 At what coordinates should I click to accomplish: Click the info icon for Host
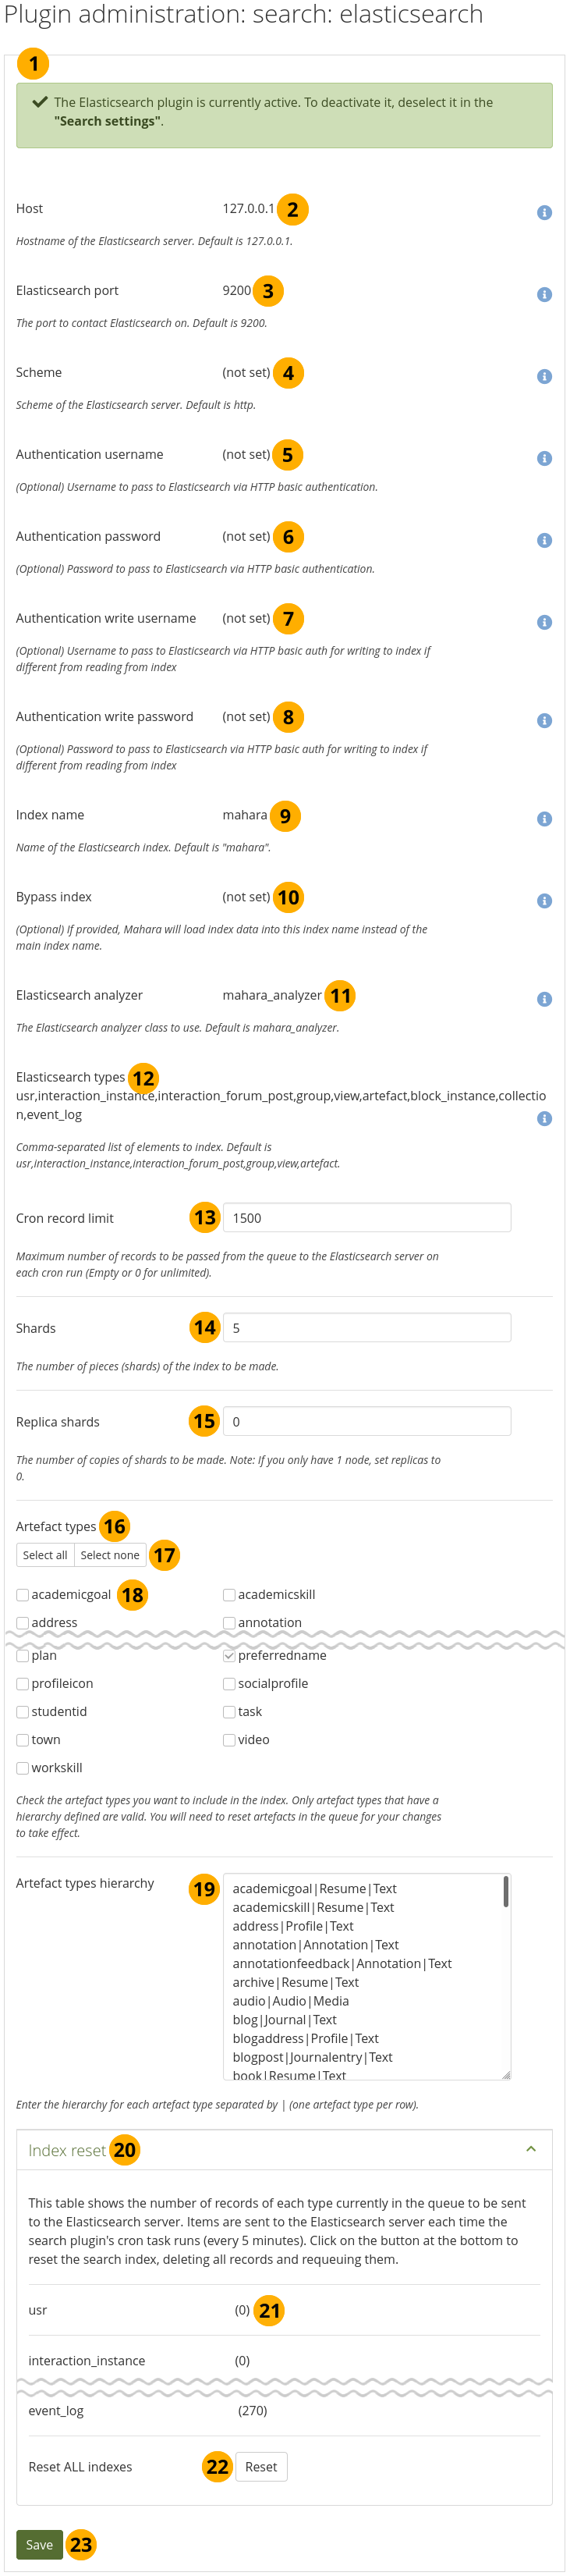point(544,213)
